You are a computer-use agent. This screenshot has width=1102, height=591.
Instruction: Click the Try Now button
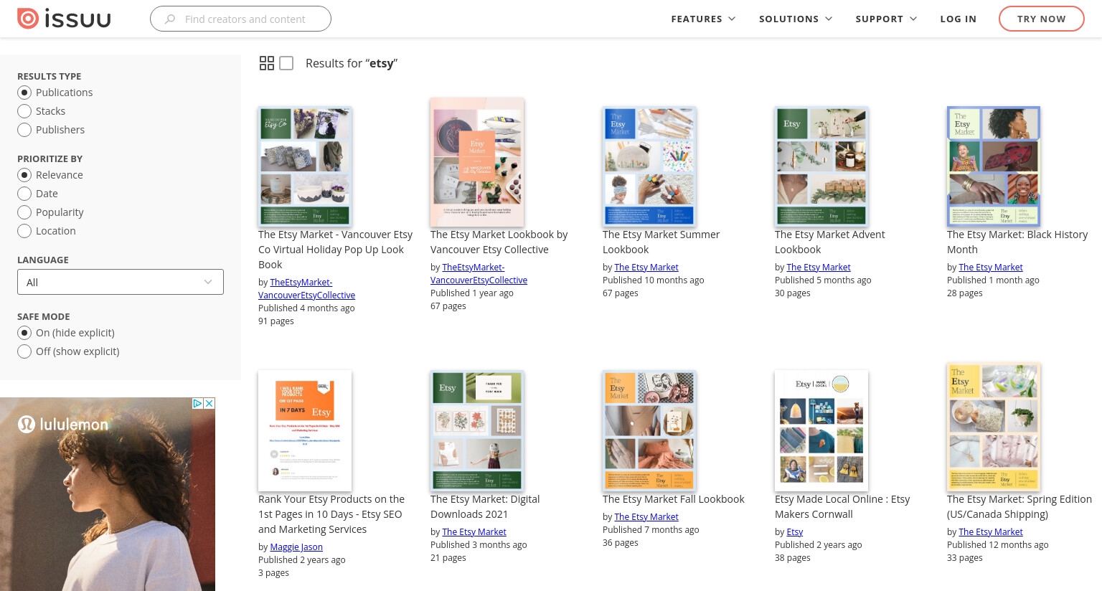point(1042,19)
